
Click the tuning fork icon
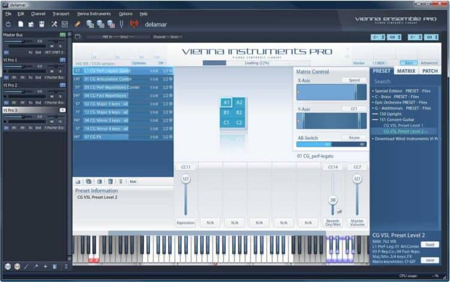[121, 24]
